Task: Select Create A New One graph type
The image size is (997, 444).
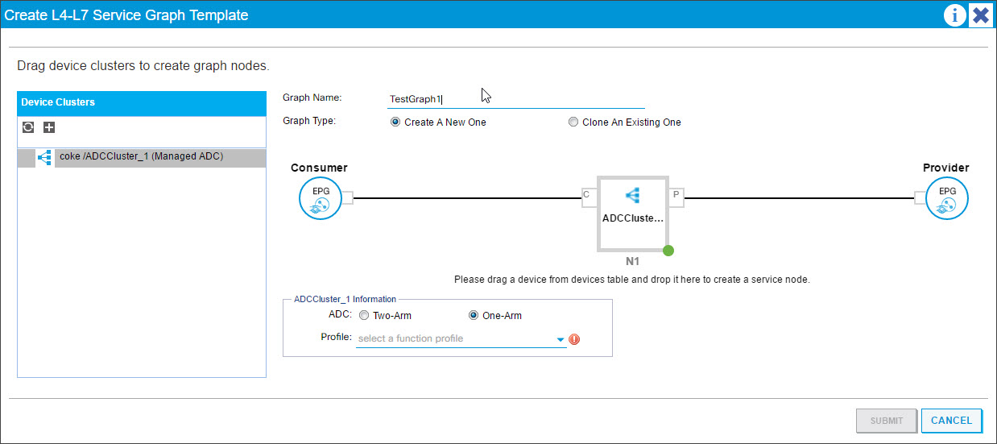Action: pos(395,122)
